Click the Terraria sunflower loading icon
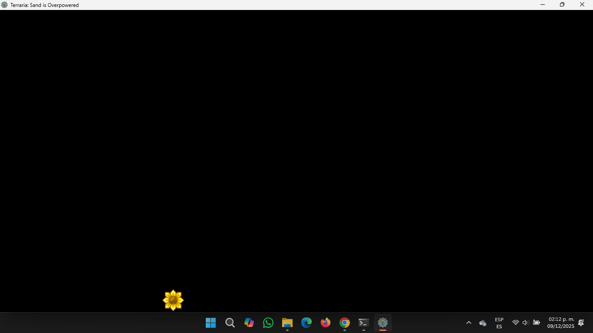This screenshot has width=593, height=333. click(x=173, y=300)
